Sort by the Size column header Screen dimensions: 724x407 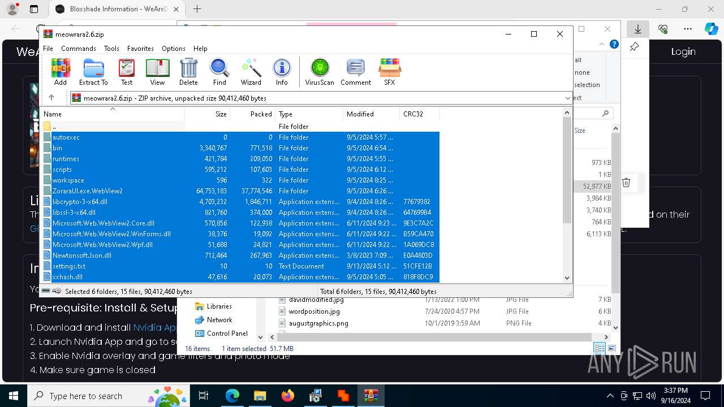click(x=207, y=114)
